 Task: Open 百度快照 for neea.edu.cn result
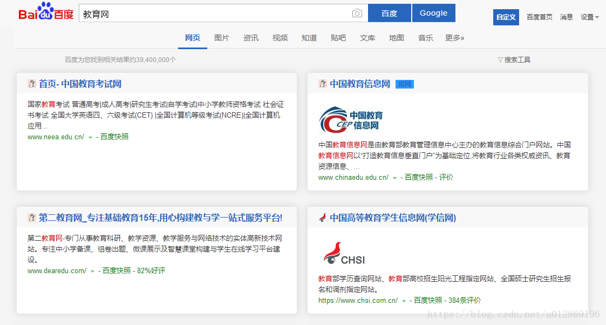(114, 137)
